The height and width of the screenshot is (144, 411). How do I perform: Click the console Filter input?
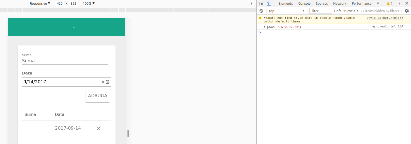pos(321,11)
